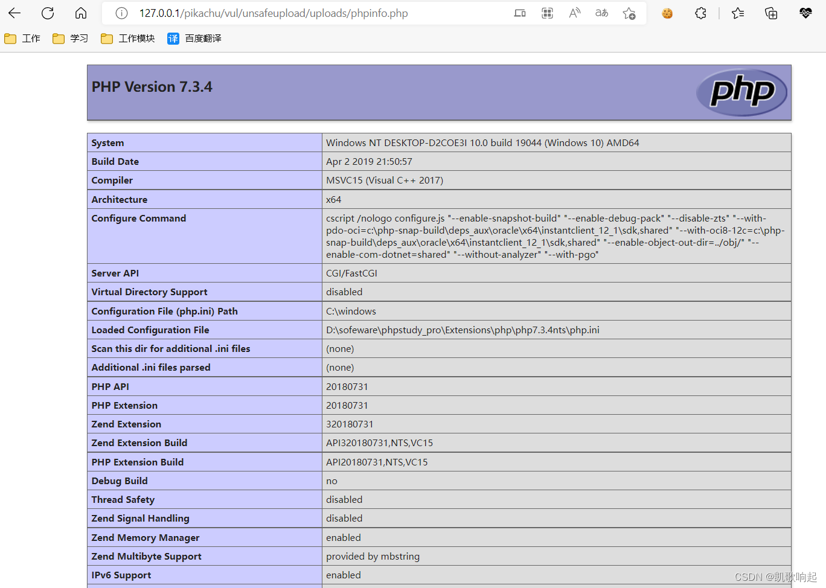Select the Zend Memory Manager label
This screenshot has width=826, height=588.
point(146,538)
